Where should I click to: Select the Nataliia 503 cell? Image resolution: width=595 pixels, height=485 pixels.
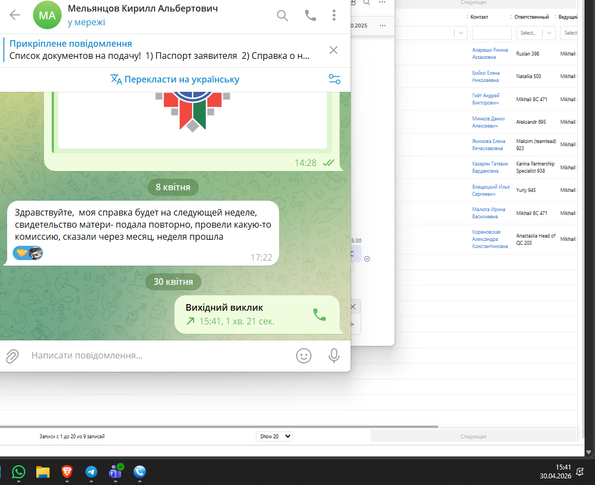[x=528, y=76]
